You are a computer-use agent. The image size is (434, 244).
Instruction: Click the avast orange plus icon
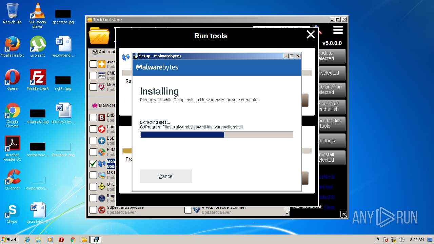tap(102, 64)
